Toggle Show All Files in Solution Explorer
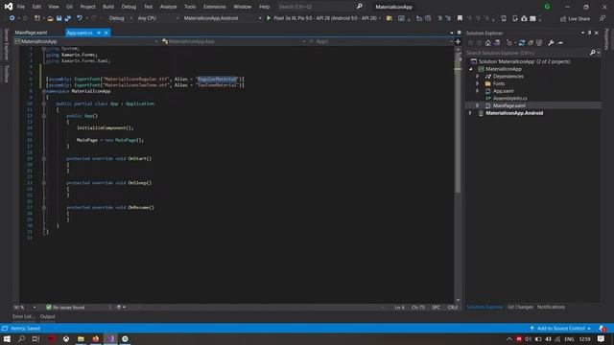The height and width of the screenshot is (345, 614). [539, 43]
